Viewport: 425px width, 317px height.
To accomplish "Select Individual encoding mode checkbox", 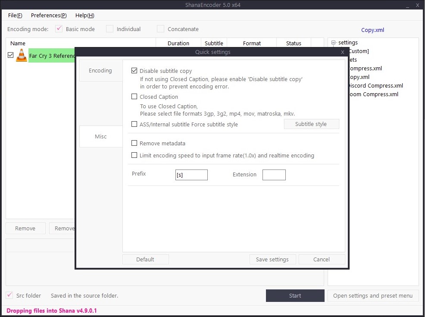I will (x=109, y=29).
